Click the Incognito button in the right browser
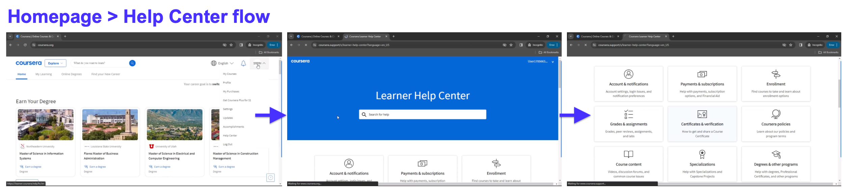Screen dimensions: 847x195 815,45
